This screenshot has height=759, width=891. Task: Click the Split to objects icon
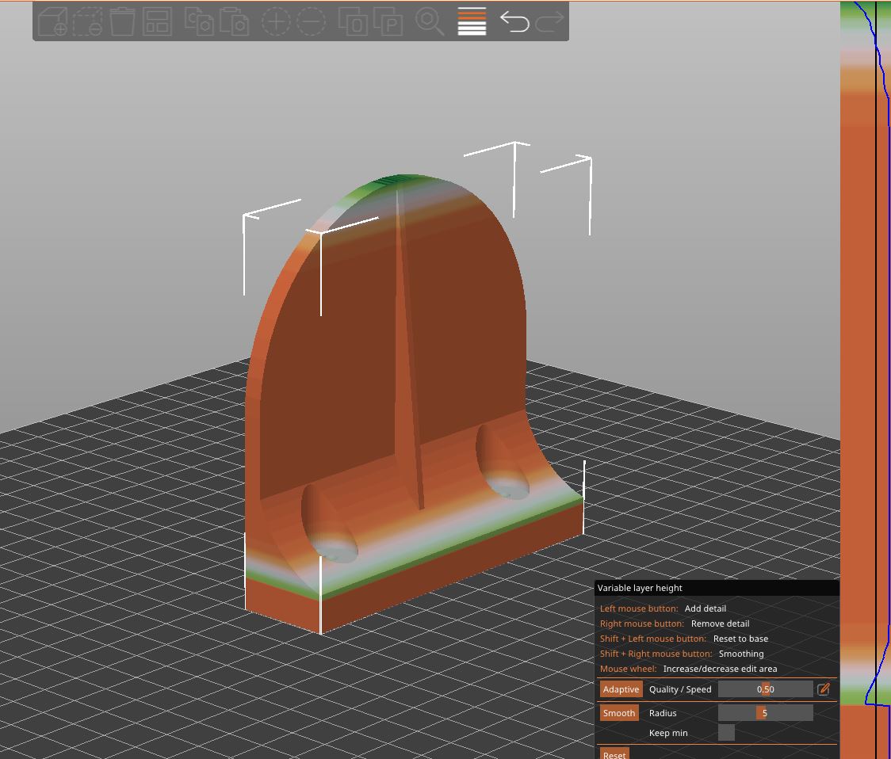(354, 21)
